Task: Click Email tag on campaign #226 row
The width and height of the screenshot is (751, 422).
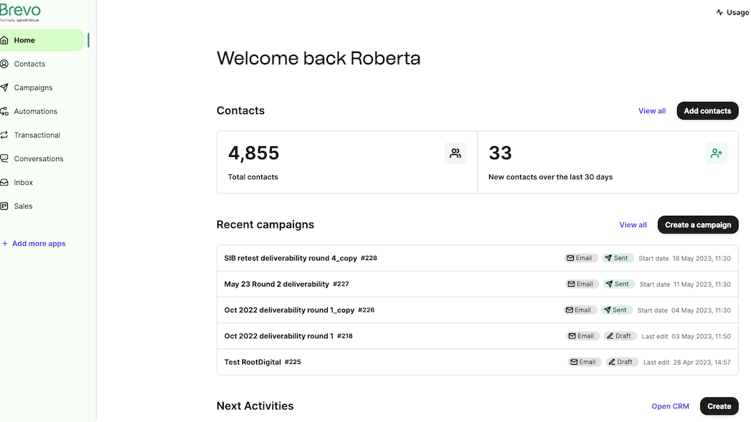Action: click(579, 310)
